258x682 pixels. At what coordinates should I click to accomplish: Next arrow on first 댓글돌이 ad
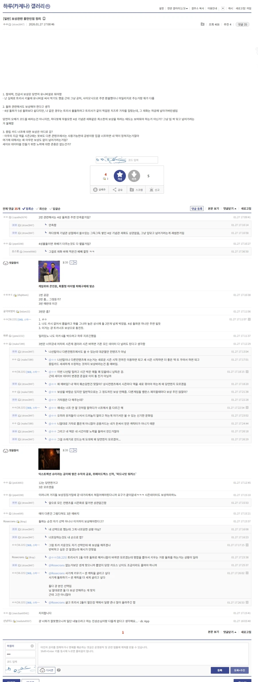[75, 262]
